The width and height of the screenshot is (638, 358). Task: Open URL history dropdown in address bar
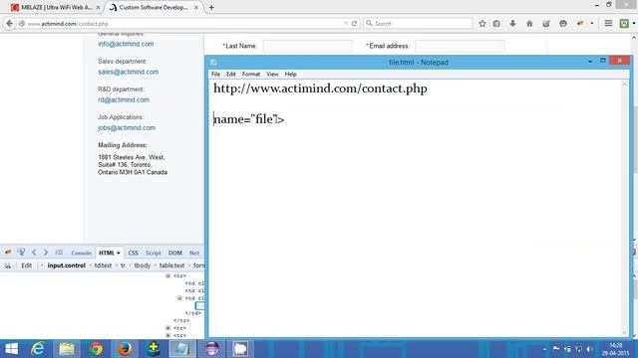346,24
